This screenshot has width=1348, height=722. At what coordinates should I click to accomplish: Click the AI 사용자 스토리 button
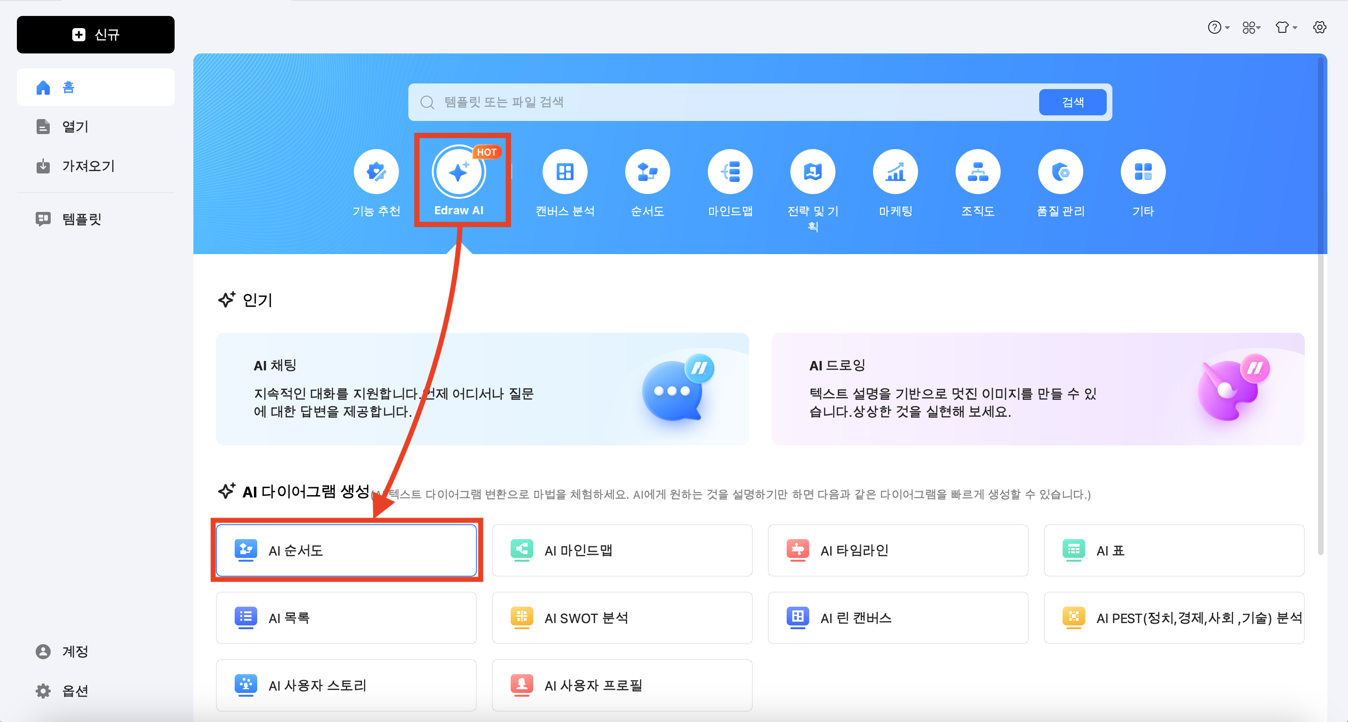point(346,685)
